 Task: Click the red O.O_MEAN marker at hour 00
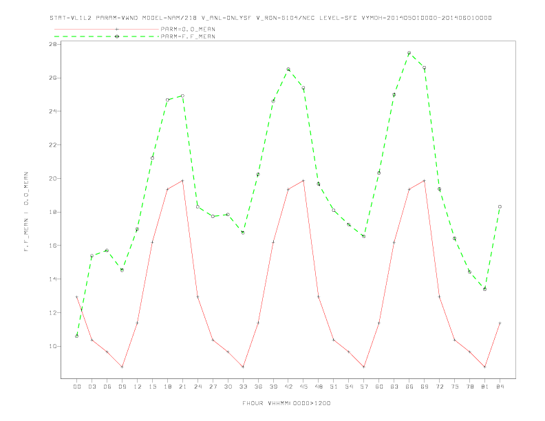(77, 297)
